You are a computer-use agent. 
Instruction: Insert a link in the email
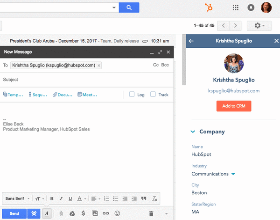106,214
